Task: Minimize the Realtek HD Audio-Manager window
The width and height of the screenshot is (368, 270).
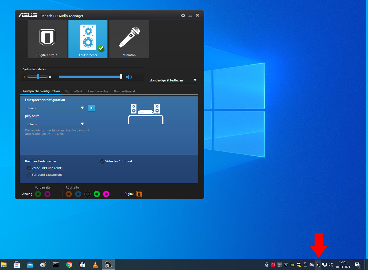Action: [190, 15]
